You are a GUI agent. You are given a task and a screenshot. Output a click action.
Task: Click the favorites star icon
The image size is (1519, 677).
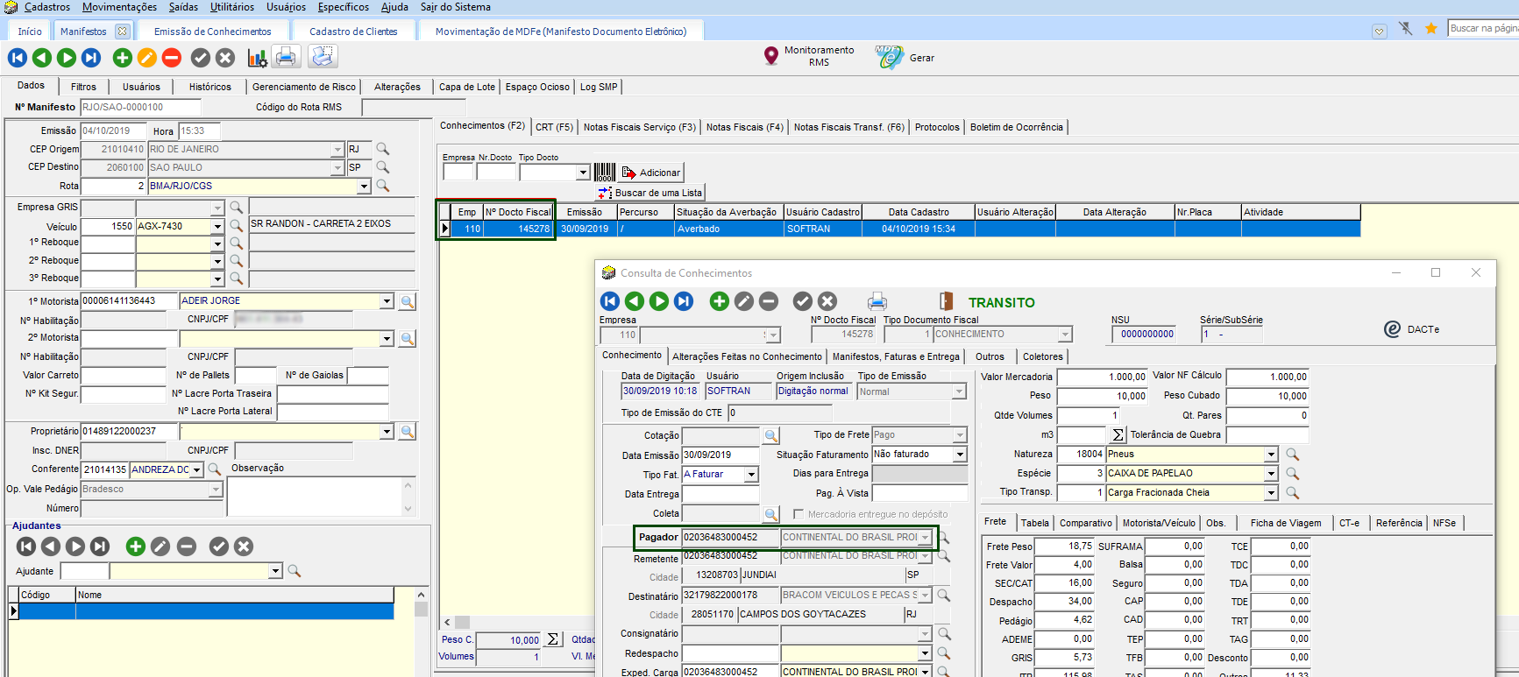pyautogui.click(x=1430, y=29)
